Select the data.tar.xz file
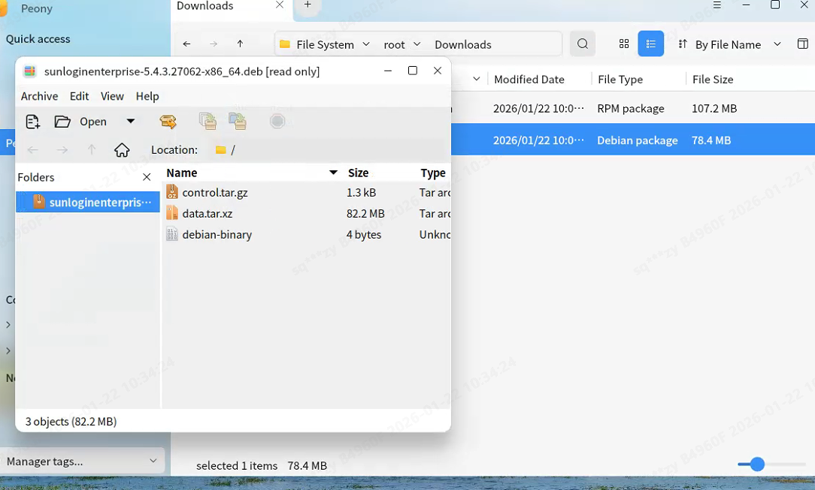Image resolution: width=815 pixels, height=490 pixels. coord(207,214)
